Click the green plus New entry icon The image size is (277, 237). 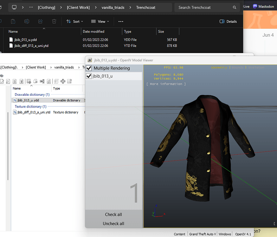(x=63, y=81)
